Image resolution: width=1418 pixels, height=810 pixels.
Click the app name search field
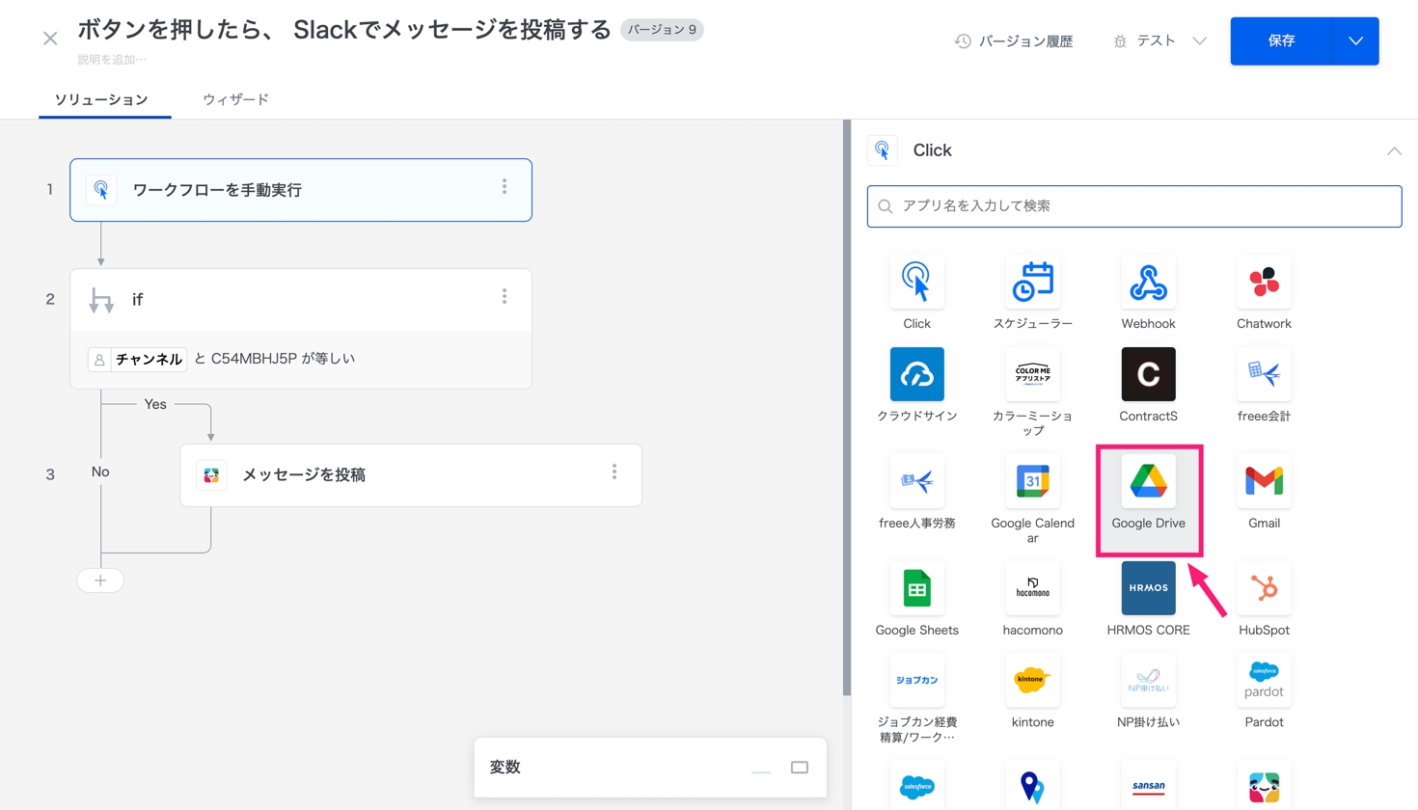coord(1134,206)
